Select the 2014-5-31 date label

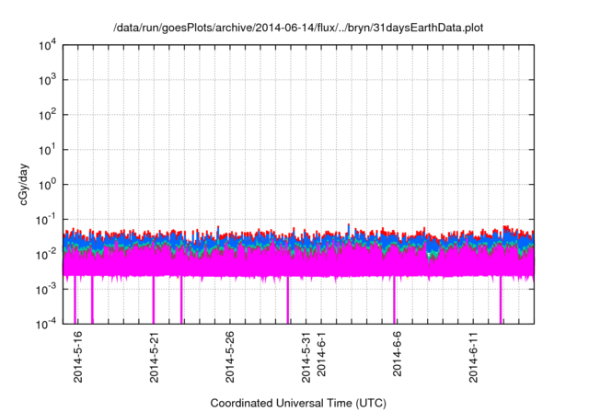[x=306, y=357]
